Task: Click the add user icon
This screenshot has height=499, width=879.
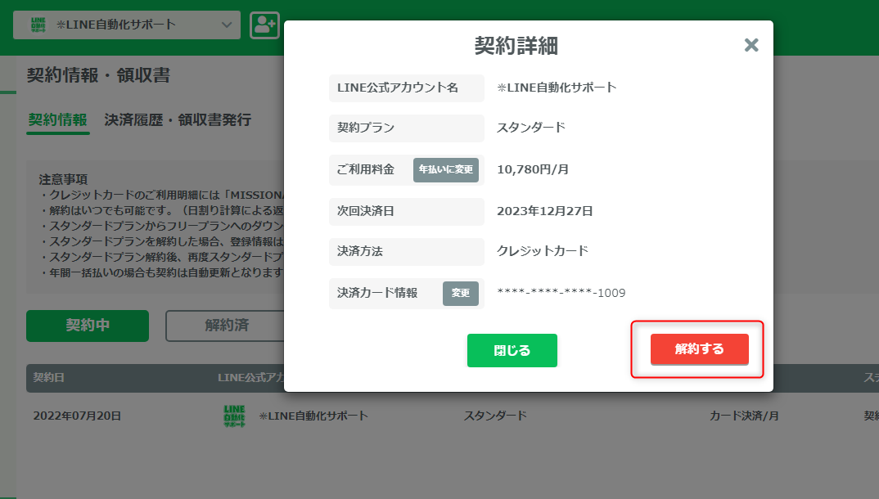Action: pos(264,25)
